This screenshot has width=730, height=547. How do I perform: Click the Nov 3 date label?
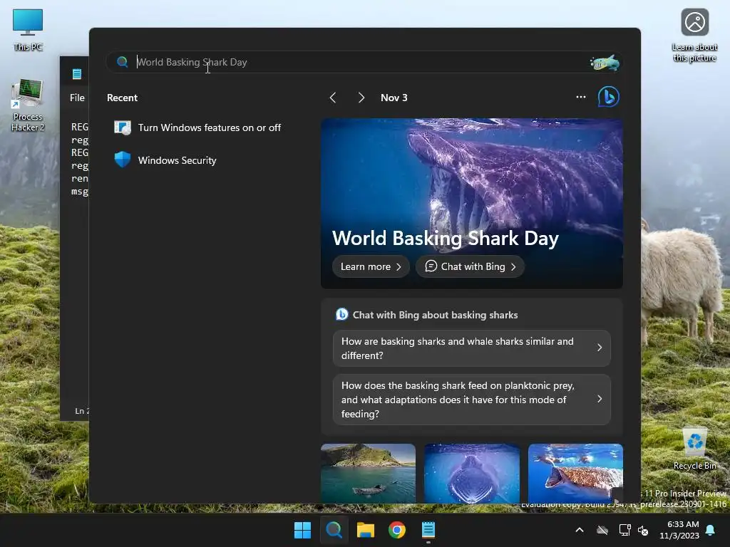point(394,98)
